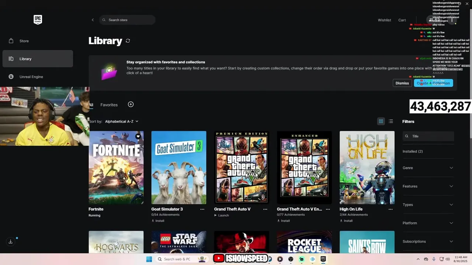Toggle the Fortnite favorite heart
472x265 pixels.
coord(138,137)
